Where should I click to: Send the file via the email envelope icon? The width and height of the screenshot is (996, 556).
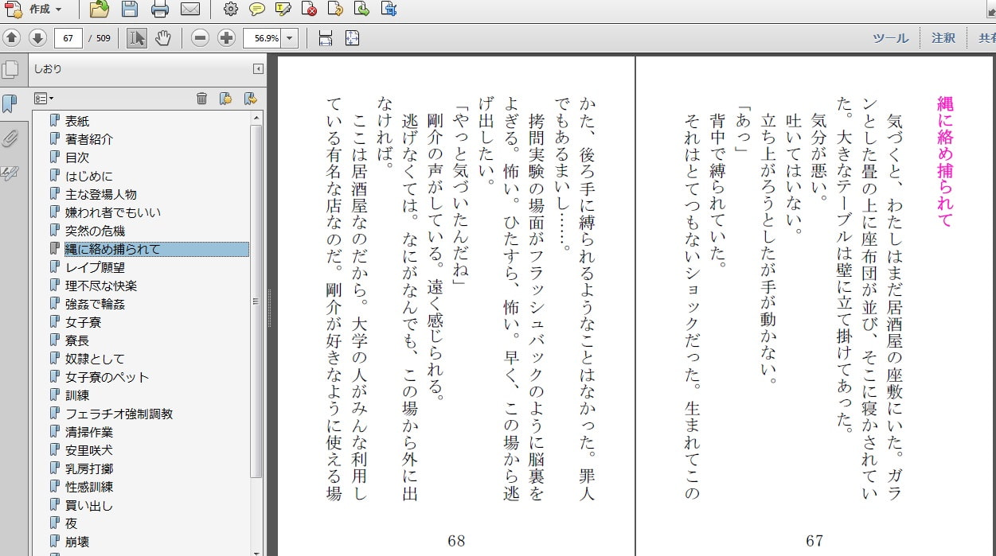(x=189, y=10)
